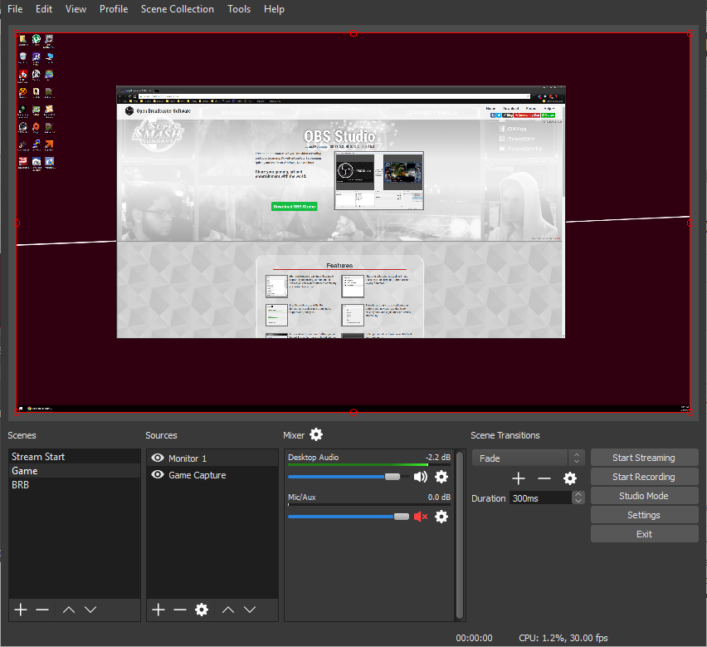Viewport: 707px width, 647px height.
Task: Open the Tools menu
Action: pos(239,9)
